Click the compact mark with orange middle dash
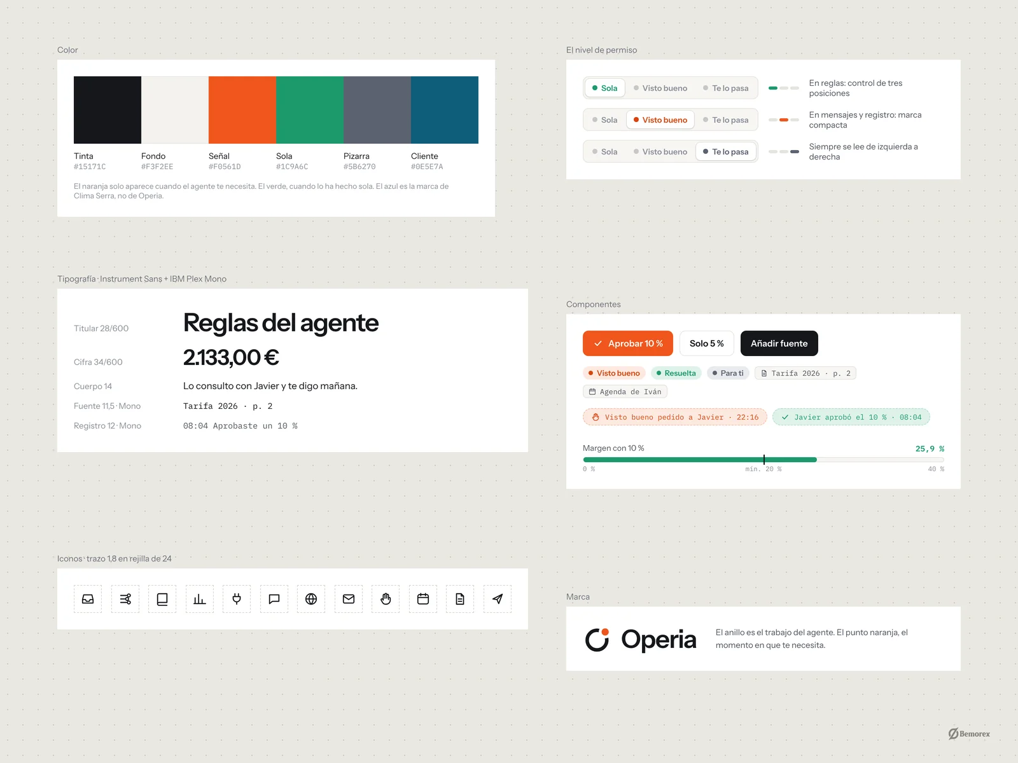Image resolution: width=1018 pixels, height=763 pixels. [x=784, y=120]
